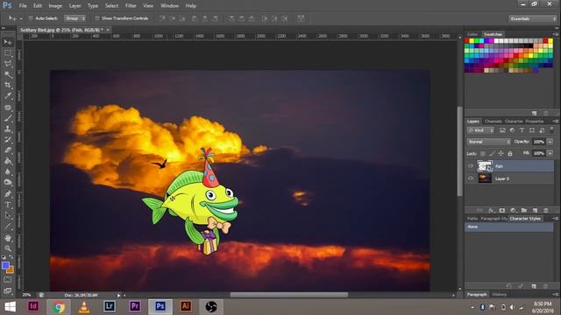This screenshot has height=315, width=561.
Task: Toggle lock all padlock icon
Action: tap(510, 154)
